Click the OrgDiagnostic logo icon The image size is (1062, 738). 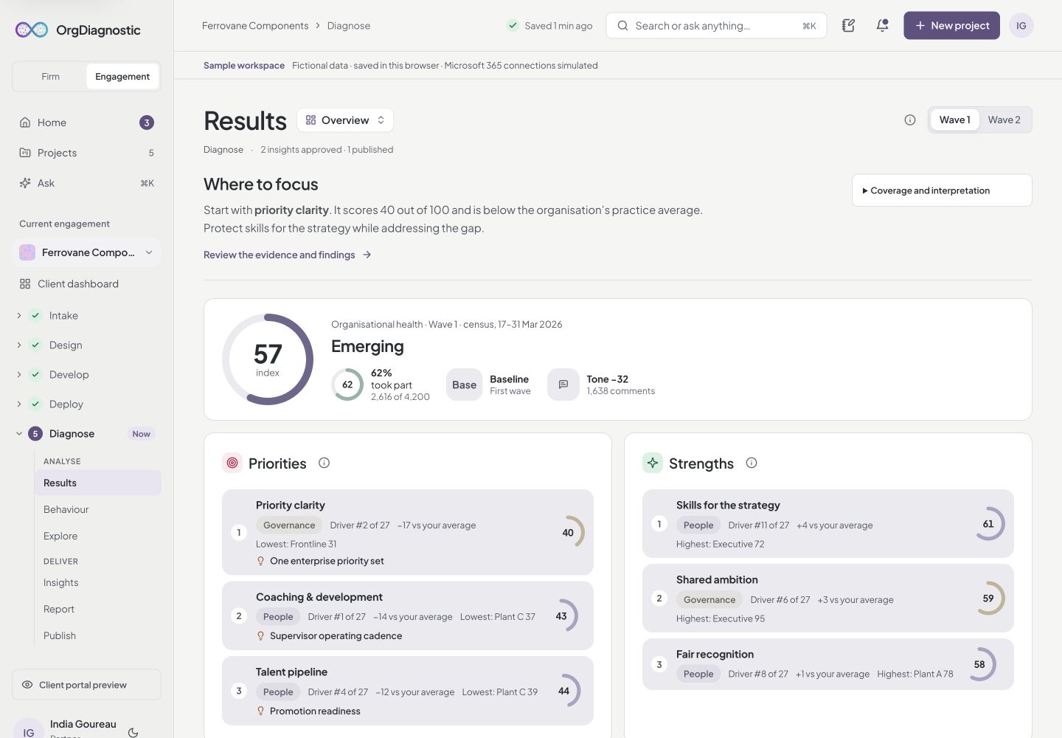click(32, 30)
